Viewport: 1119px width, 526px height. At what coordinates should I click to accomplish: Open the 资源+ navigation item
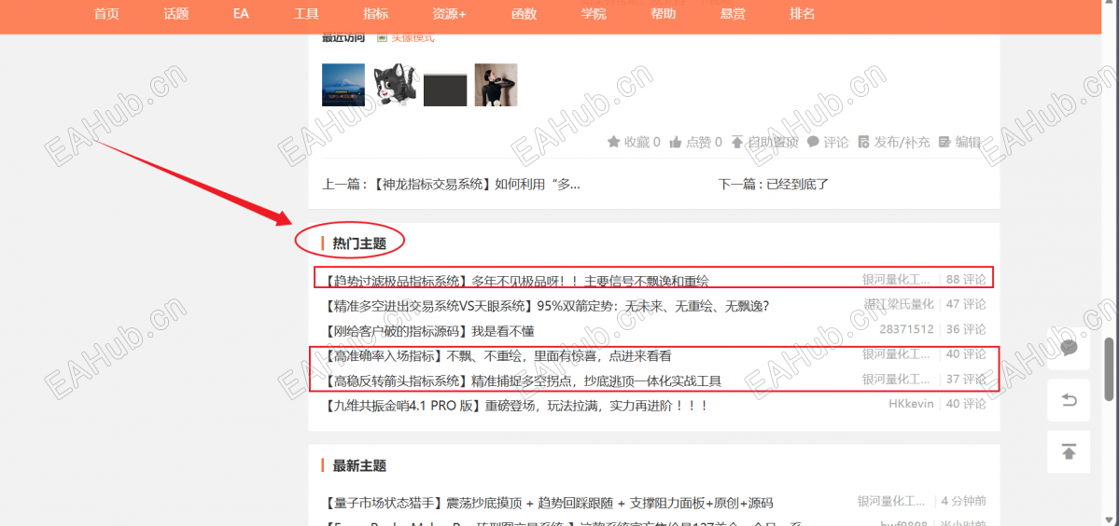(449, 14)
